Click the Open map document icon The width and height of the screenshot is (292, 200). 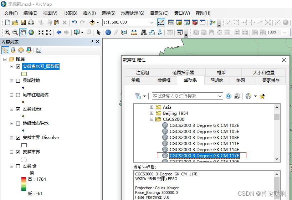(x=15, y=22)
